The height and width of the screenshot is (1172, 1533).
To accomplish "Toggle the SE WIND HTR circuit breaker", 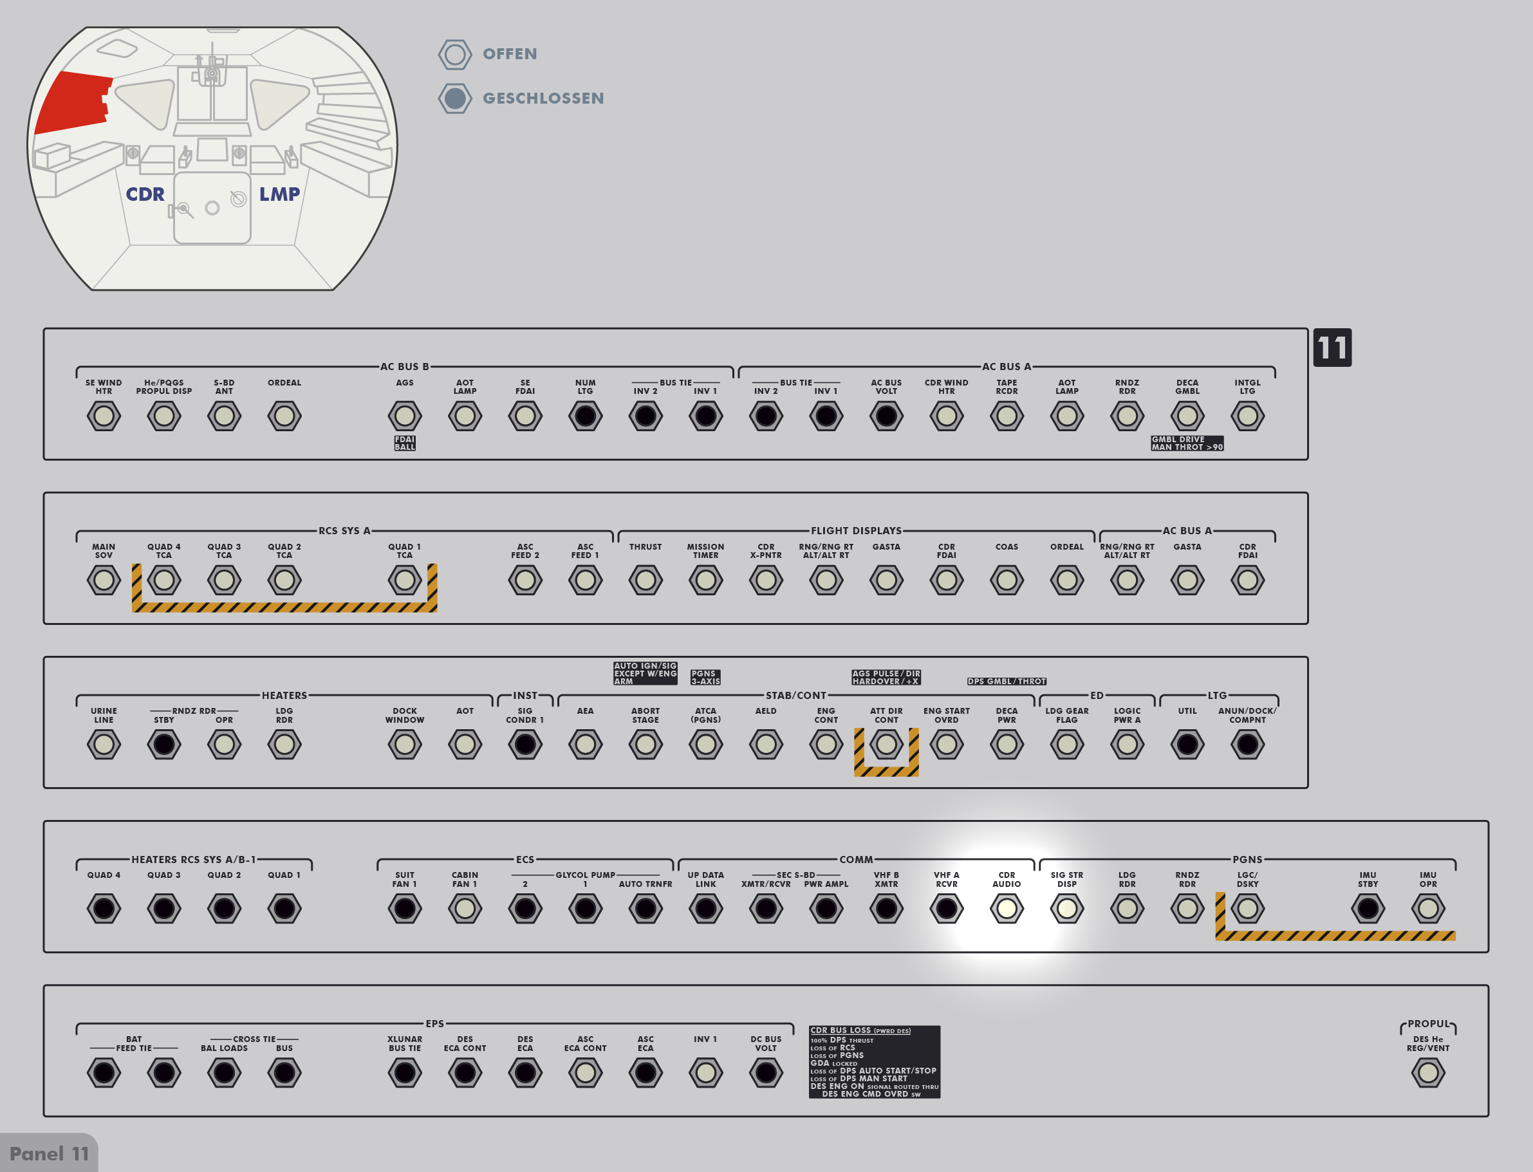I will pyautogui.click(x=104, y=416).
